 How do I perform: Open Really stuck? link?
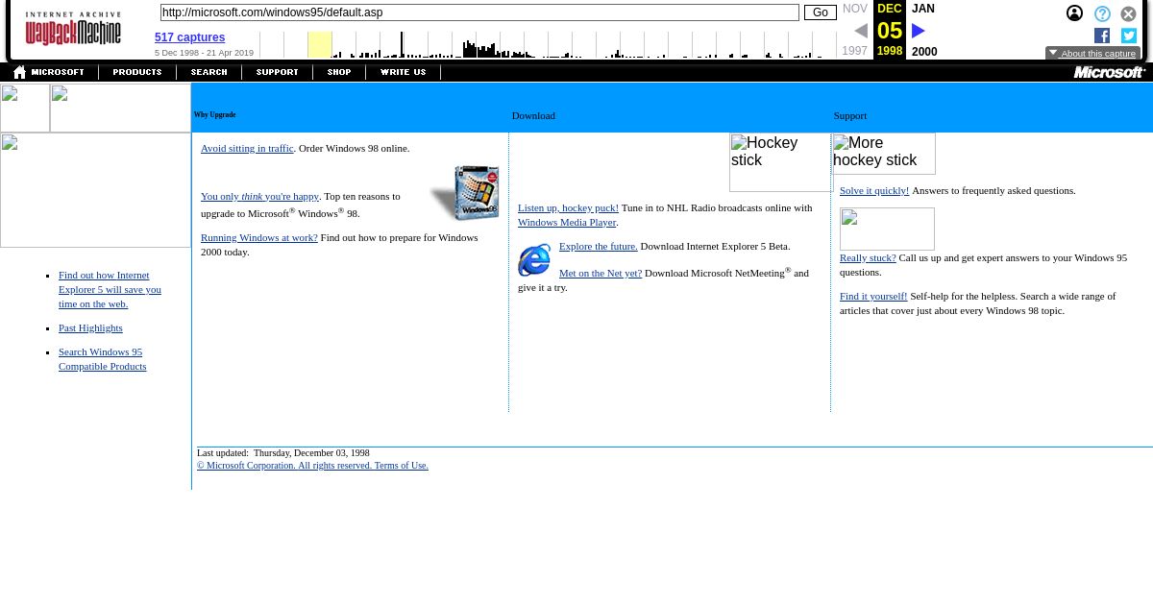[868, 257]
